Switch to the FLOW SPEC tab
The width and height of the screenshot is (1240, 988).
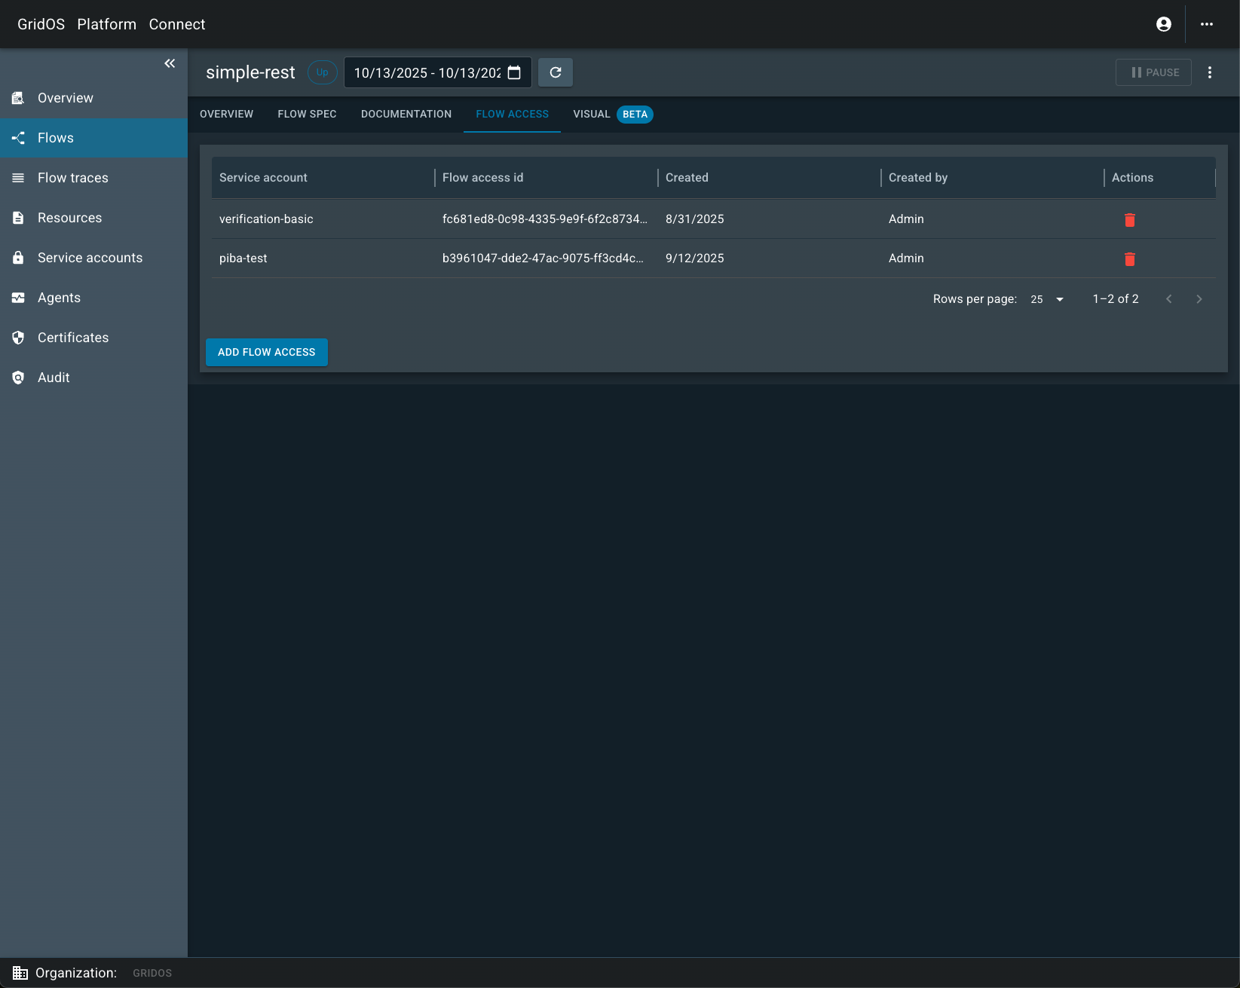tap(306, 114)
